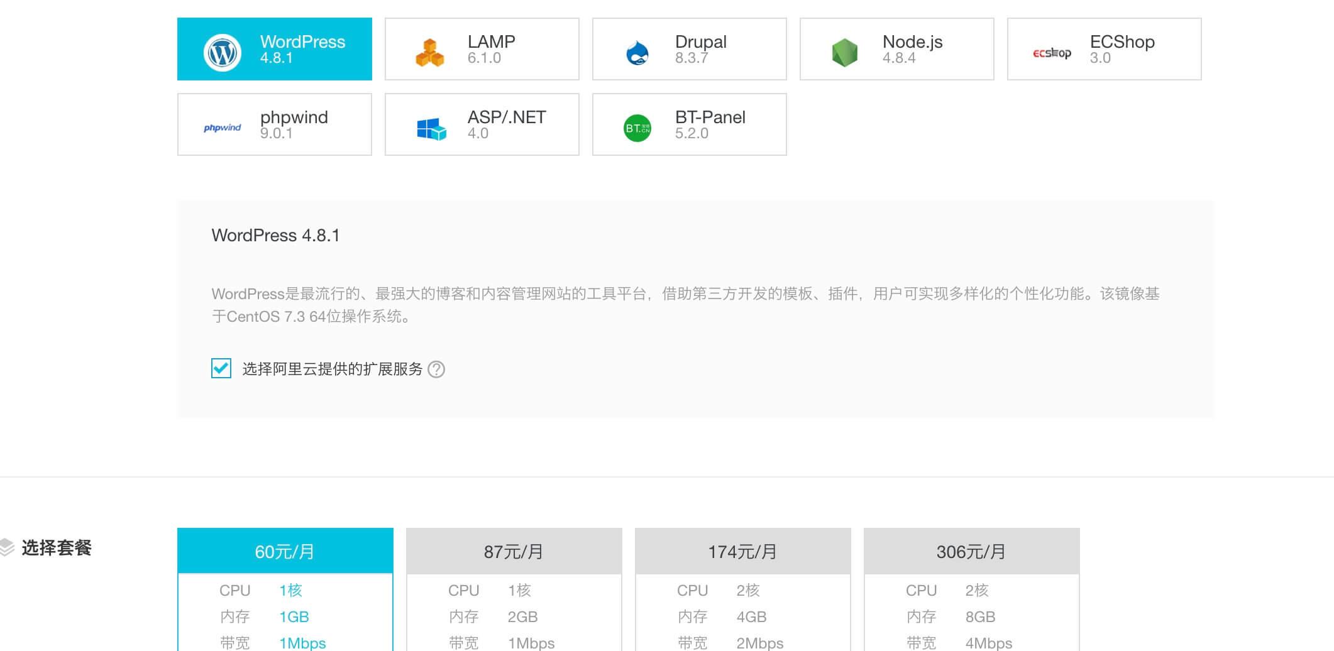The width and height of the screenshot is (1334, 651).
Task: Click the Drupal droplet icon
Action: point(637,53)
